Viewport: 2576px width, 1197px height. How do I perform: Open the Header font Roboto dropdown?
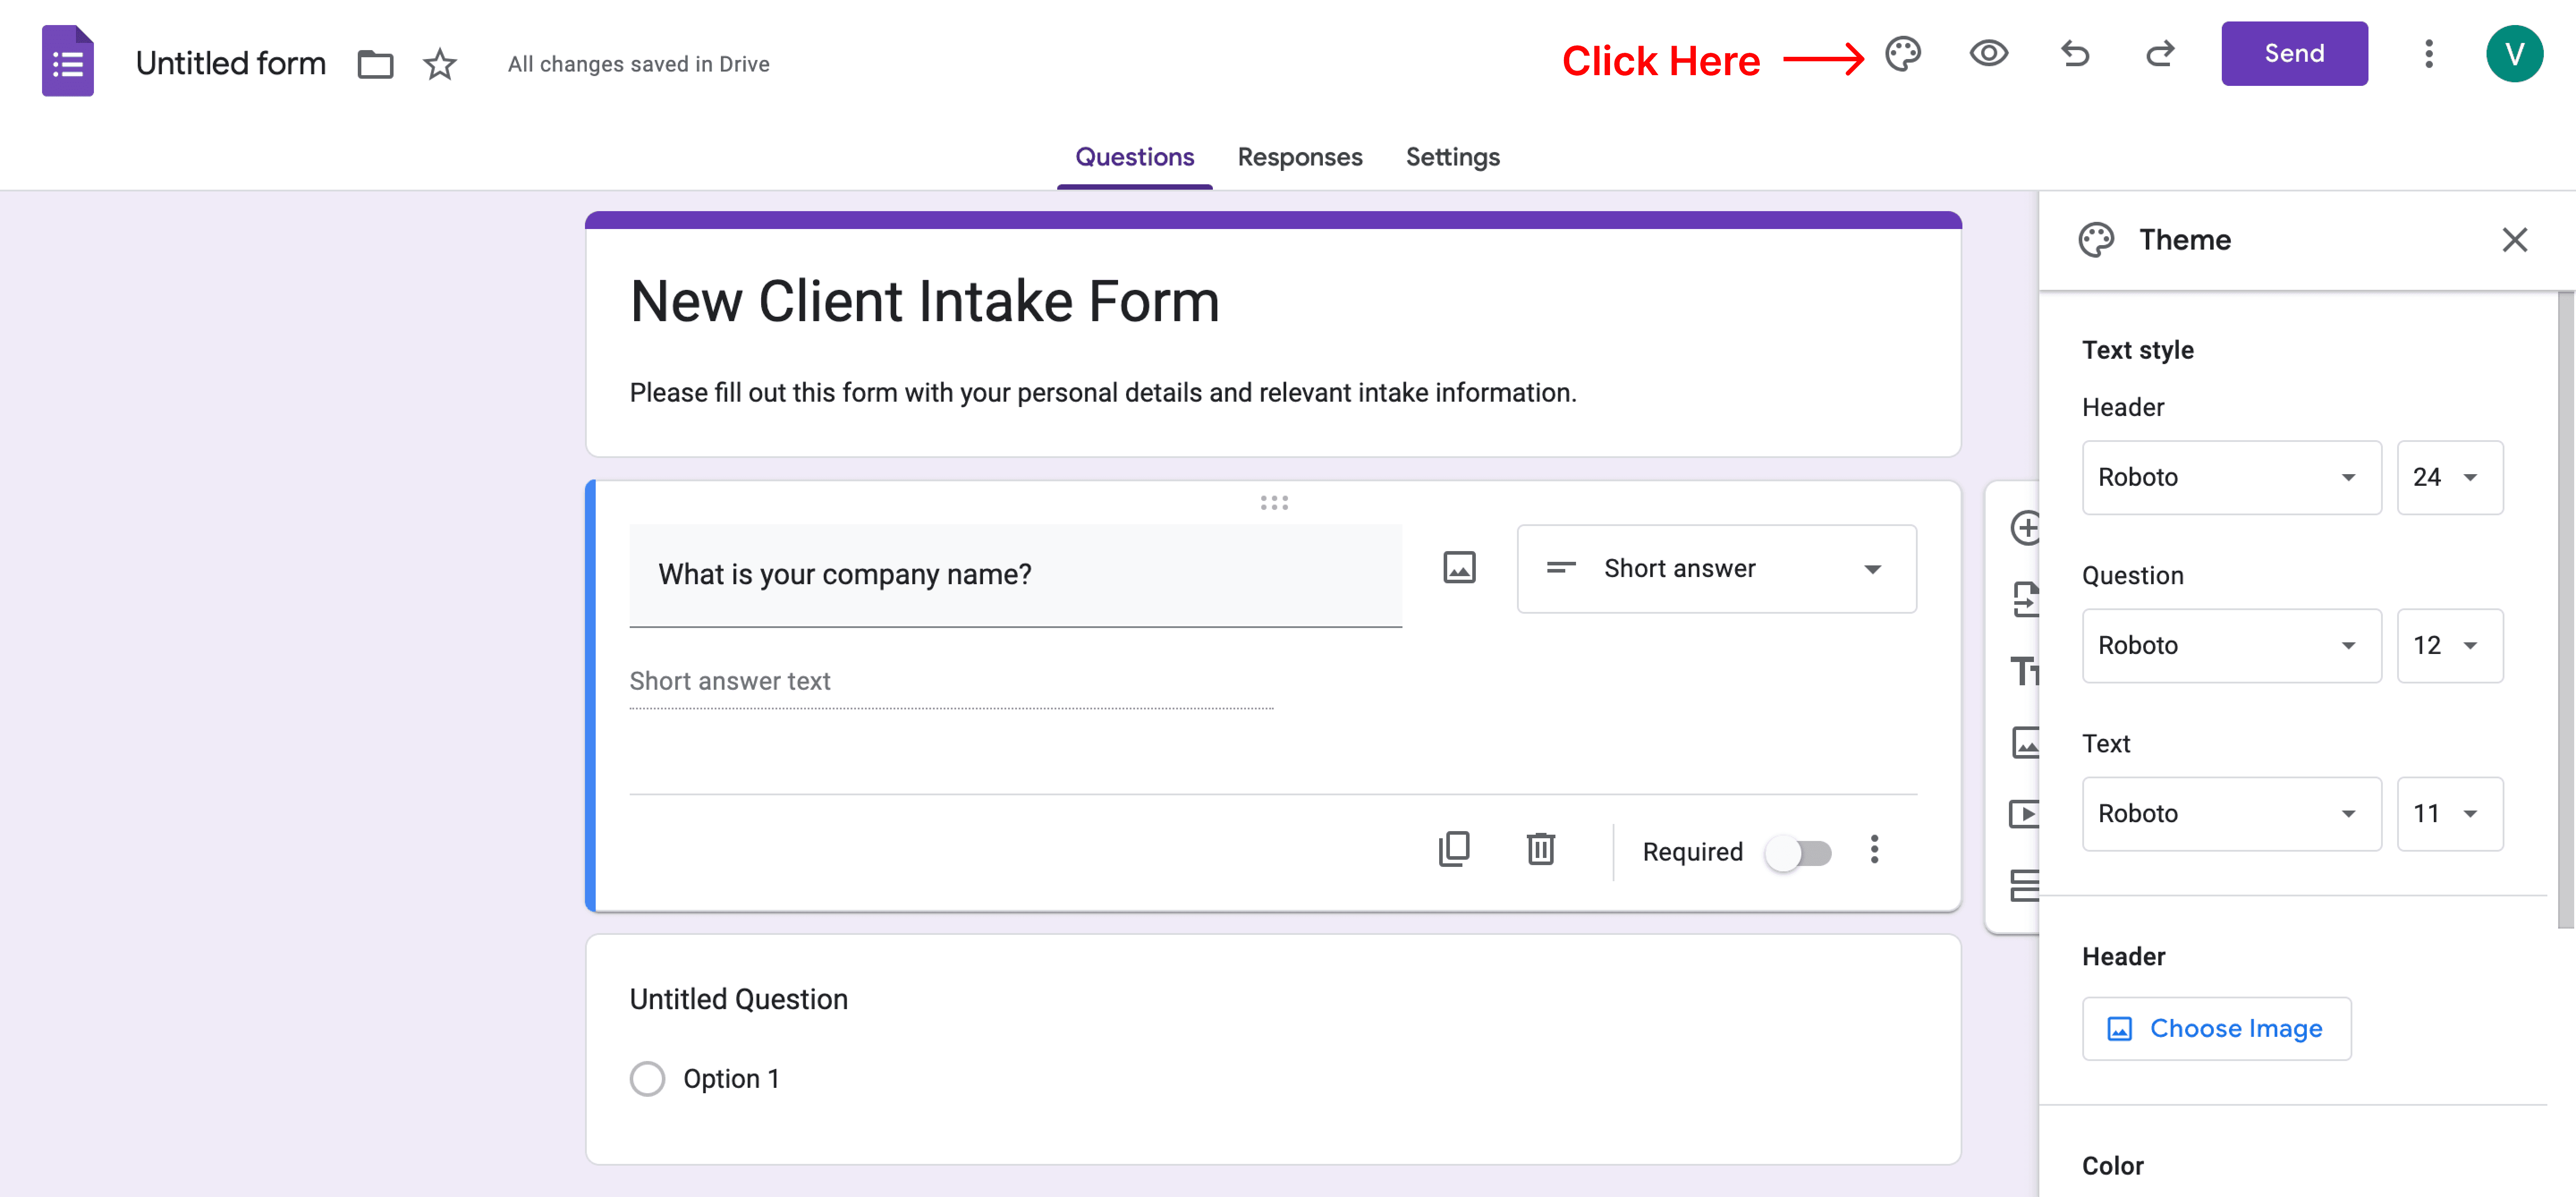2231,478
